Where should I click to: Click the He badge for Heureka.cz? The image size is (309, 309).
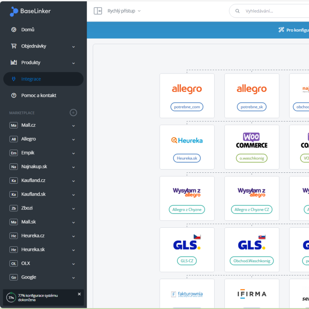pos(13,236)
